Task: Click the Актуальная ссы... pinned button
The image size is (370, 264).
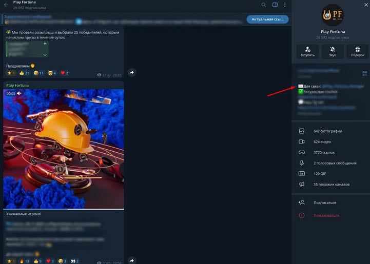Action: [x=267, y=19]
